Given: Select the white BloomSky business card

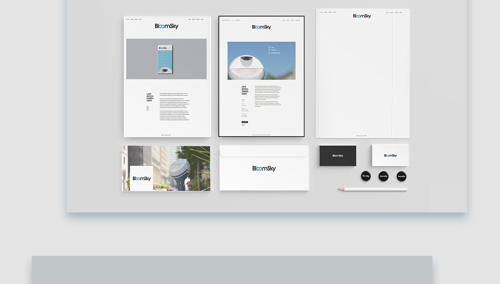Looking at the screenshot, I should (390, 156).
